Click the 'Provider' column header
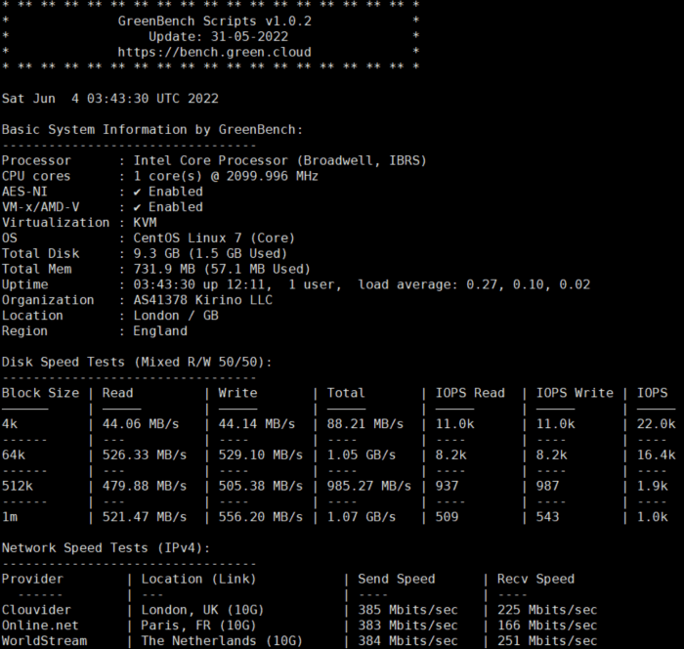 (x=32, y=580)
